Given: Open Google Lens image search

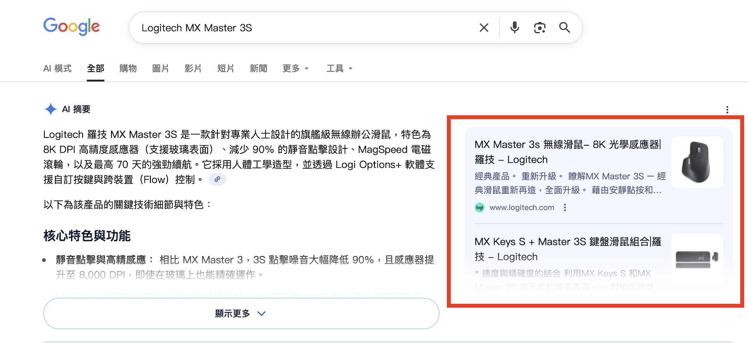Looking at the screenshot, I should click(540, 27).
